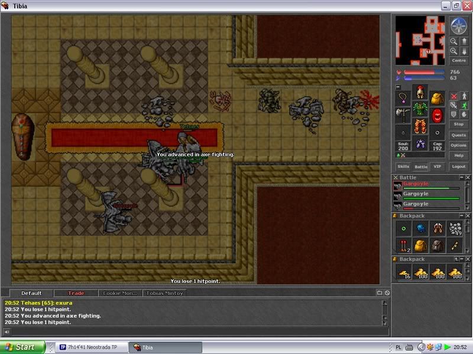The width and height of the screenshot is (473, 354).
Task: Set fight mode to defensive
Action: point(453,114)
